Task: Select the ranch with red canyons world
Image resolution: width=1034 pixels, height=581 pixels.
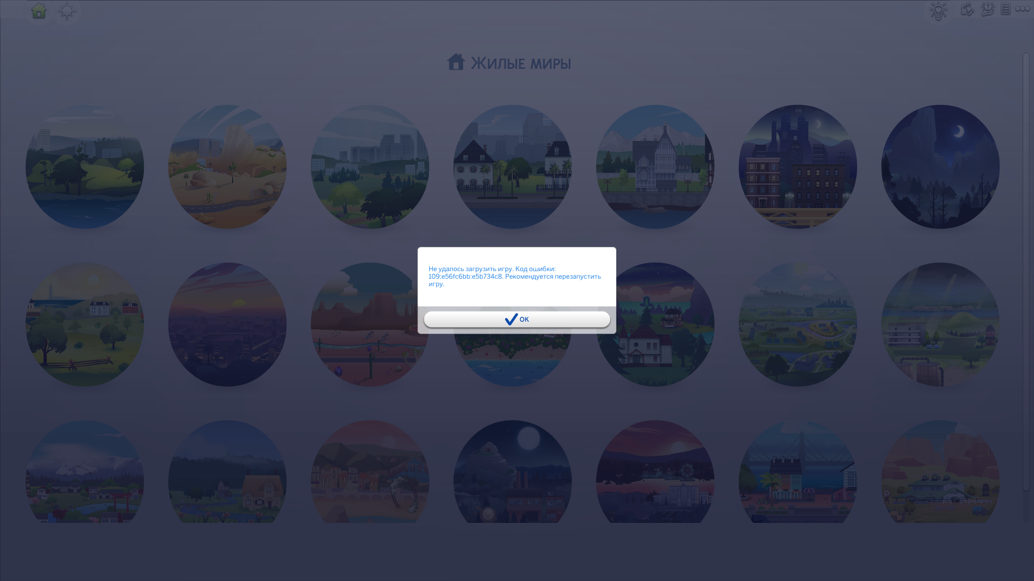Action: coord(941,472)
